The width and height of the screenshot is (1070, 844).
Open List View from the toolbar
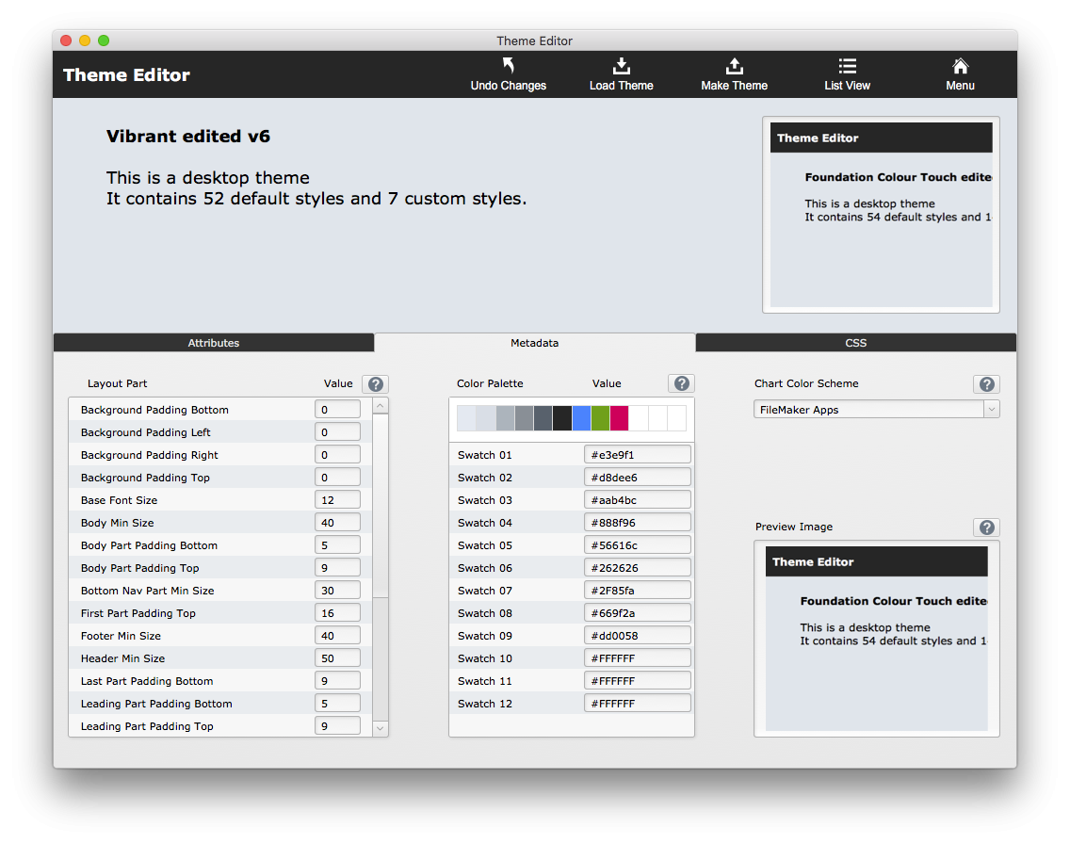click(847, 66)
